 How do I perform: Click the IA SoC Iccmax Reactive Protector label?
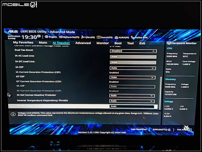(37, 95)
